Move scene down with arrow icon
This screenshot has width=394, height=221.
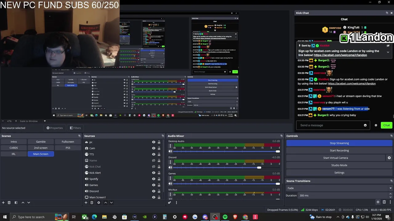29,203
